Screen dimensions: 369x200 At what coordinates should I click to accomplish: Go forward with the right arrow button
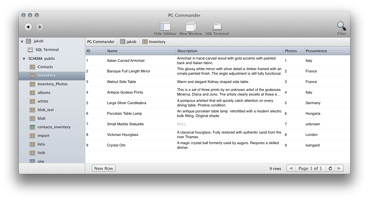pyautogui.click(x=40, y=27)
